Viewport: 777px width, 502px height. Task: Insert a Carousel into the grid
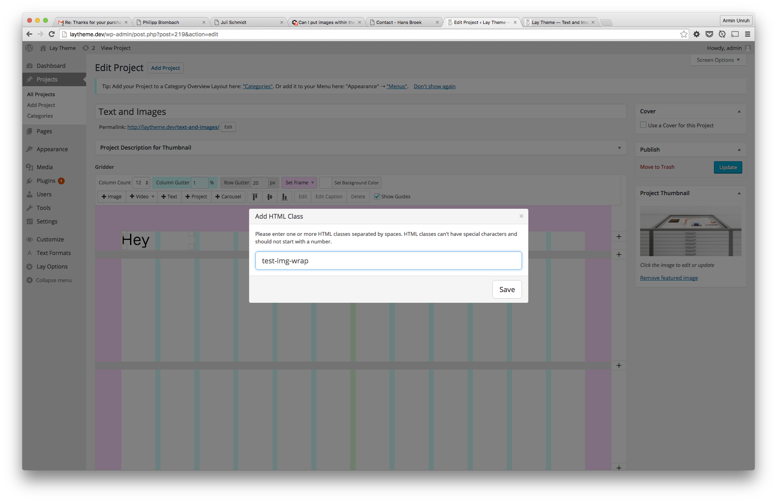(x=228, y=196)
